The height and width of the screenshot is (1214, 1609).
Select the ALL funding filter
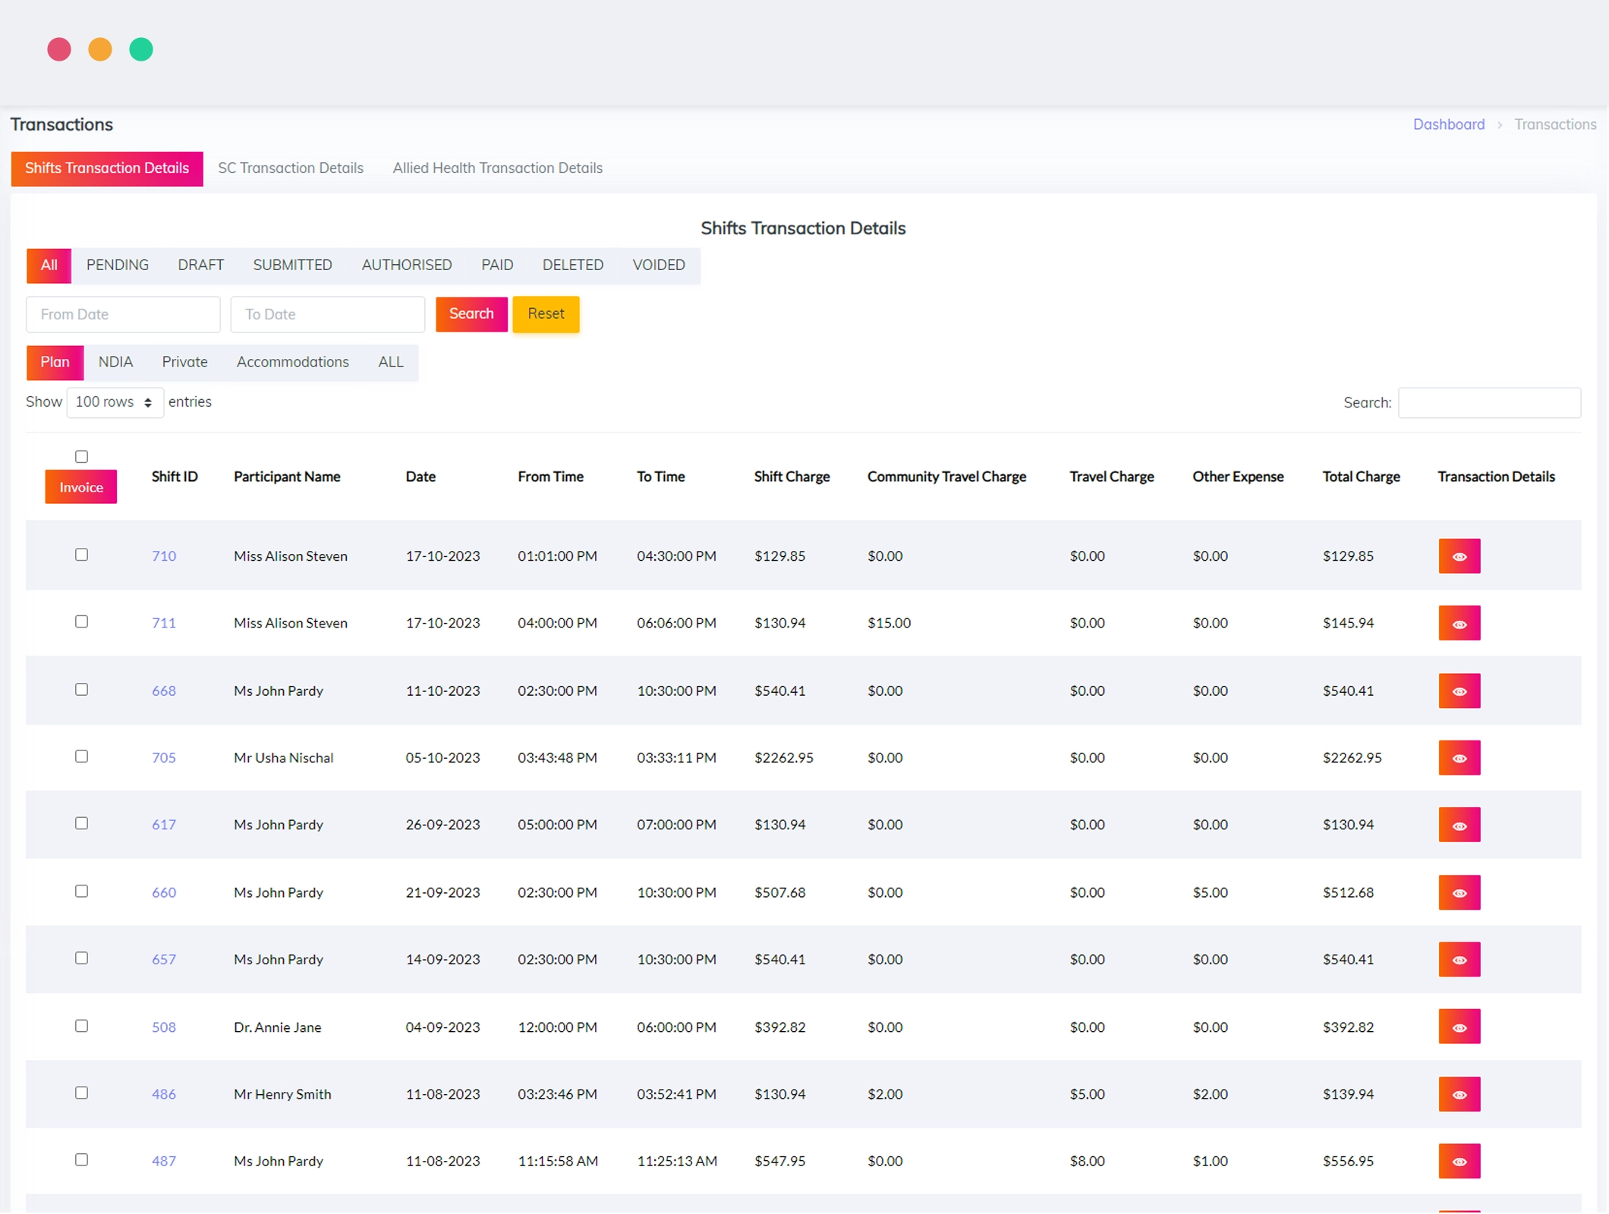click(x=391, y=363)
